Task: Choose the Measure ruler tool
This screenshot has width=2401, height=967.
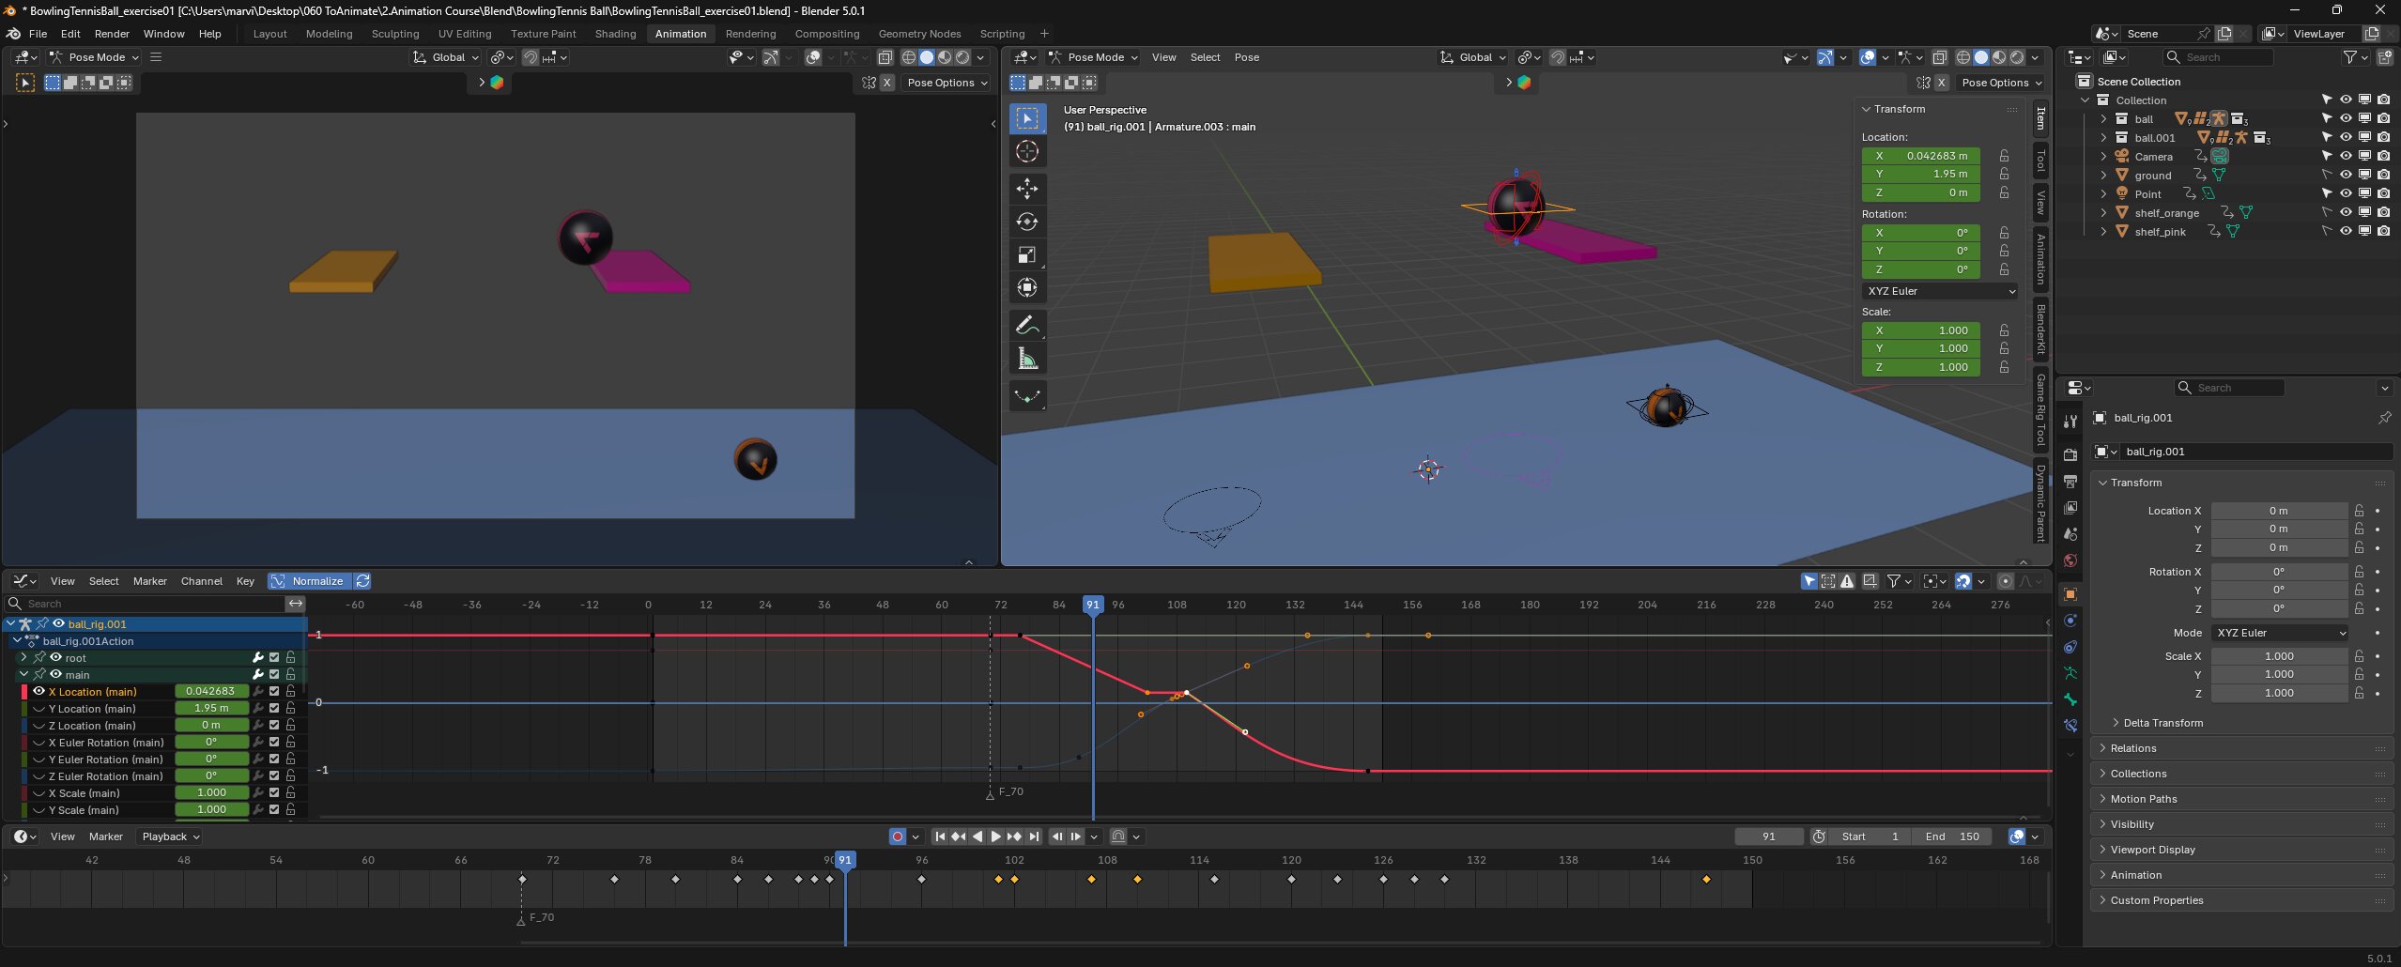Action: click(x=1027, y=359)
